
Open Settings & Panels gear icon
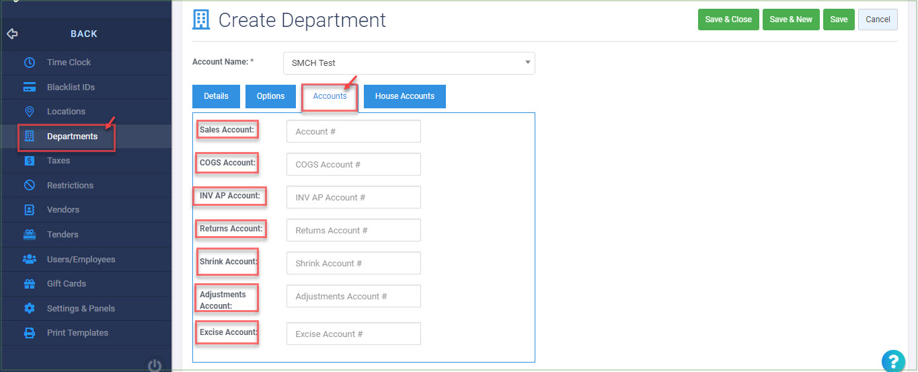[x=30, y=308]
